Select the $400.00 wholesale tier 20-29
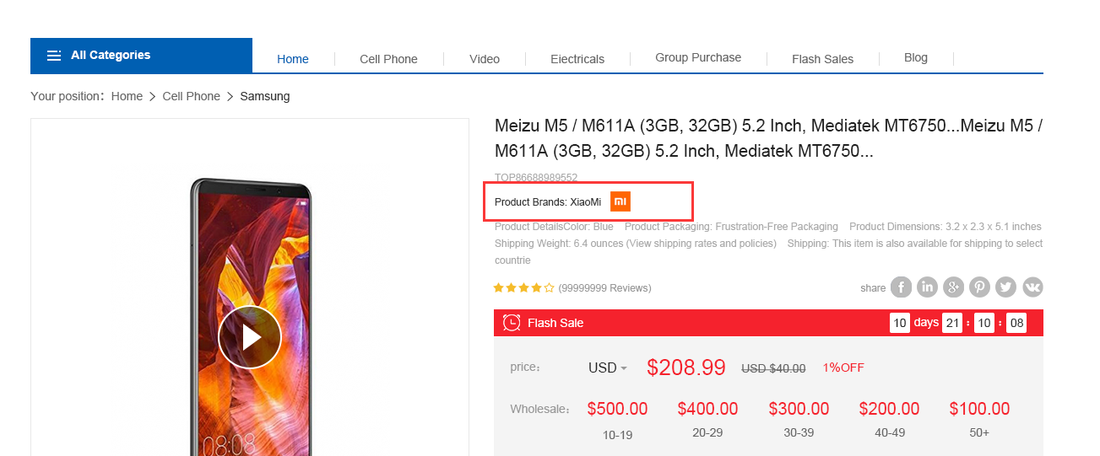This screenshot has height=456, width=1100. [x=707, y=420]
